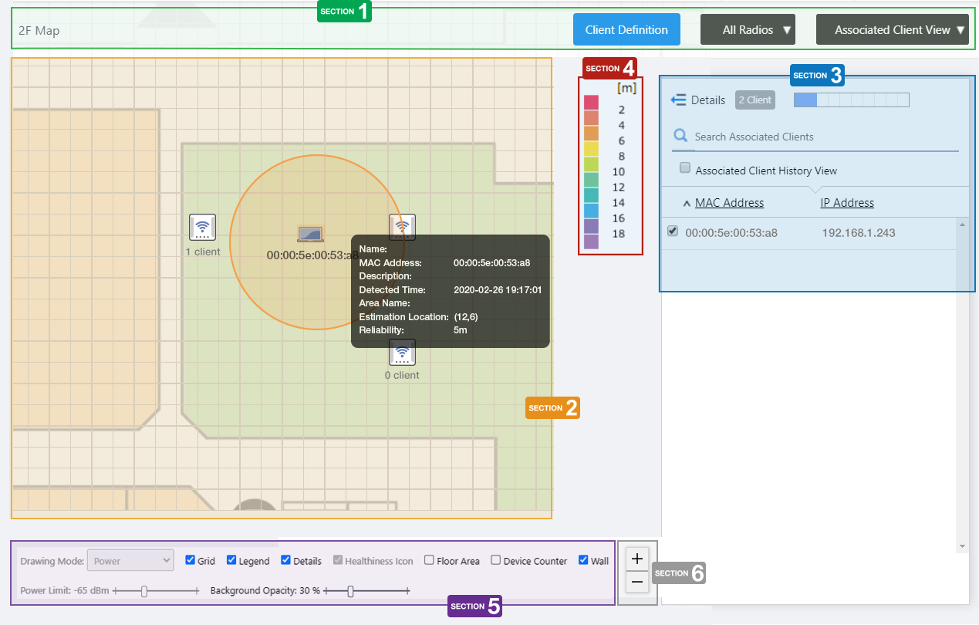Click the laptop client icon on map

pos(310,234)
